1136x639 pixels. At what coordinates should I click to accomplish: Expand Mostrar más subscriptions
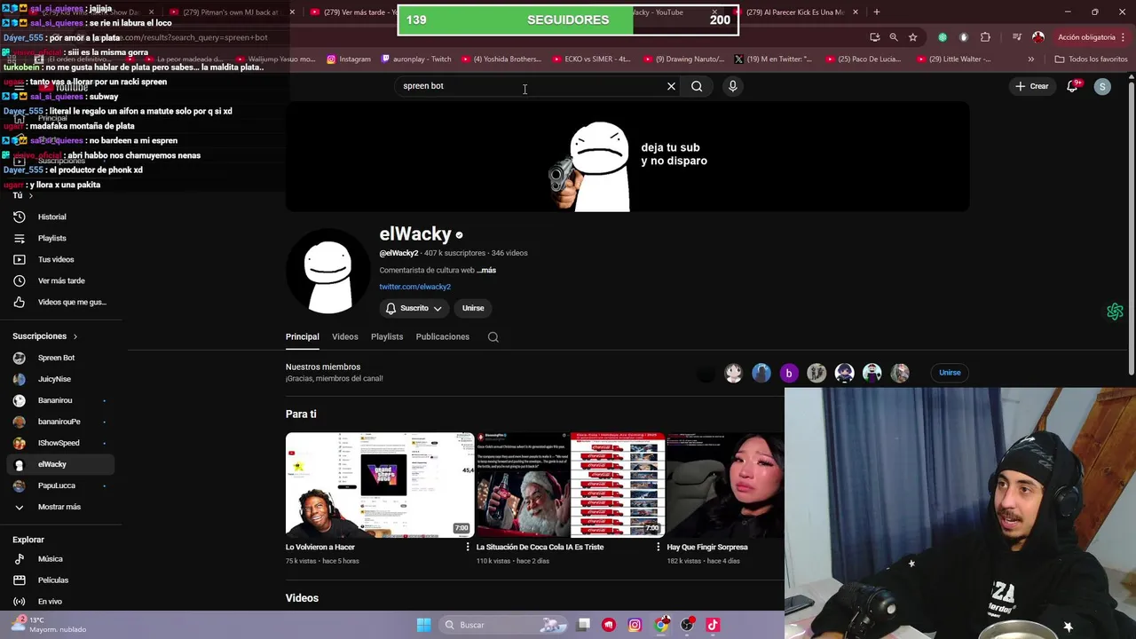(58, 507)
